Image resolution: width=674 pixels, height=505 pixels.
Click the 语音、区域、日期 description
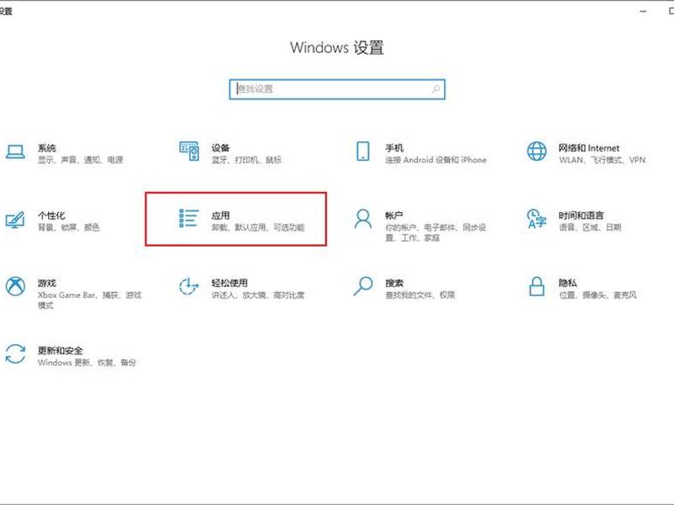point(591,227)
